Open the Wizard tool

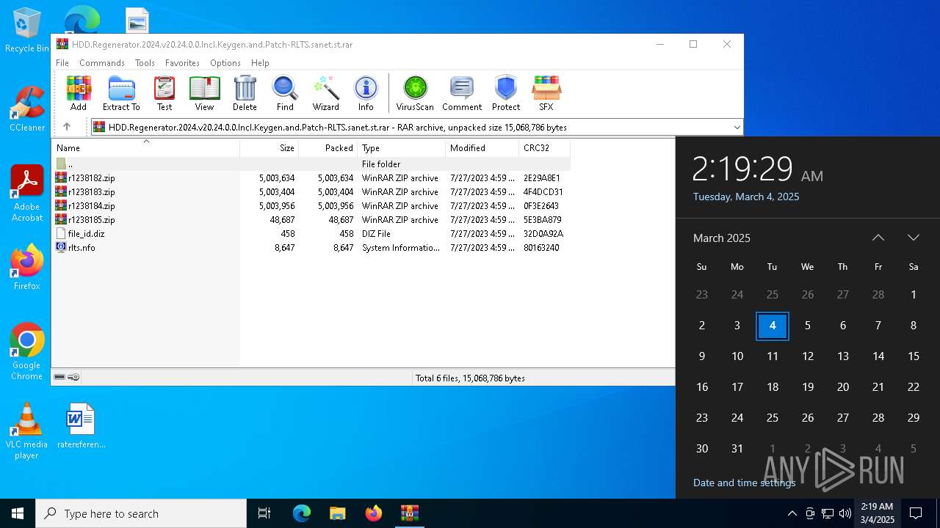(325, 93)
